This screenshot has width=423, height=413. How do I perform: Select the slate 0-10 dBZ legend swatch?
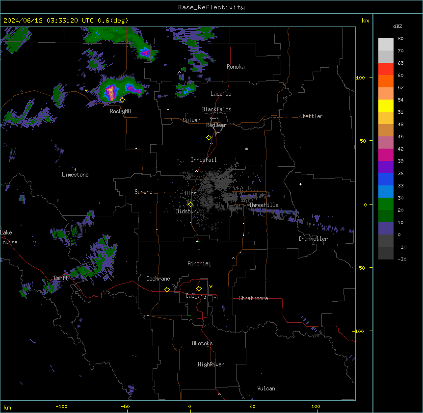tap(386, 229)
